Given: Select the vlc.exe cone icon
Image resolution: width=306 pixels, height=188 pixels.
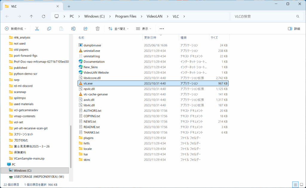Looking at the screenshot, I should (x=81, y=83).
